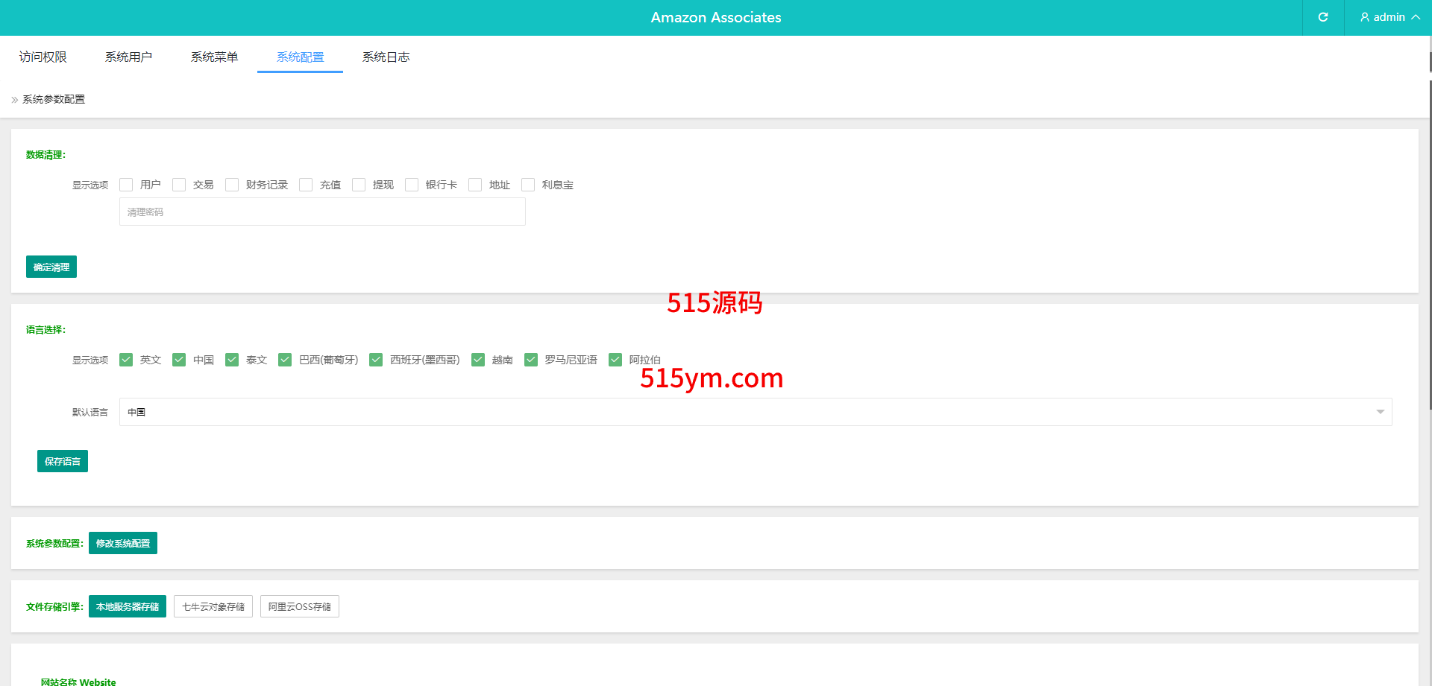The image size is (1432, 686).
Task: Select 七牛云对象存储 storage engine
Action: coord(213,606)
